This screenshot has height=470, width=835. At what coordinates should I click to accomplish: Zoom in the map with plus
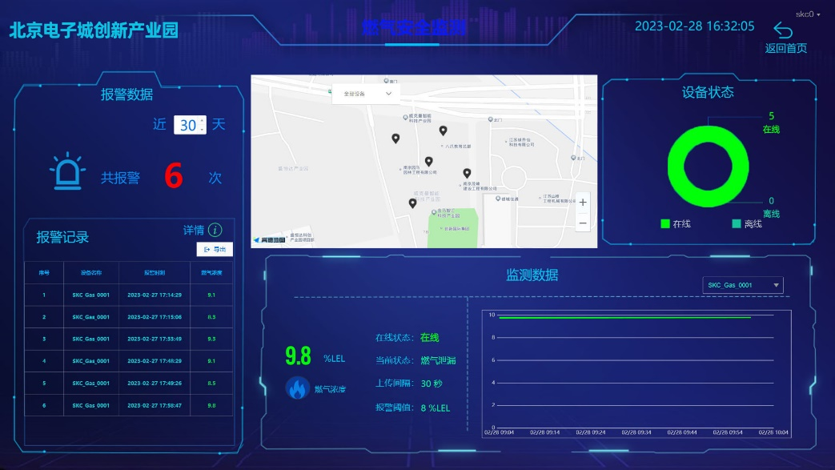(583, 203)
